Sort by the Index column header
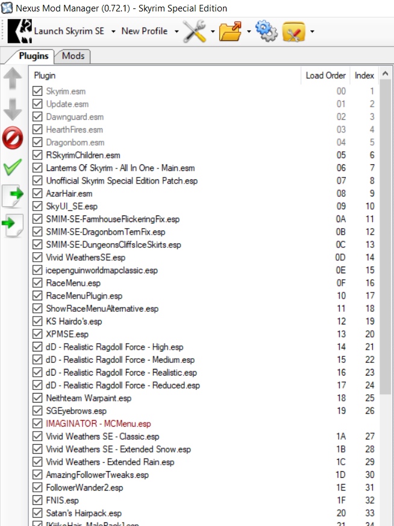Screen dimensions: 394x526 364,75
